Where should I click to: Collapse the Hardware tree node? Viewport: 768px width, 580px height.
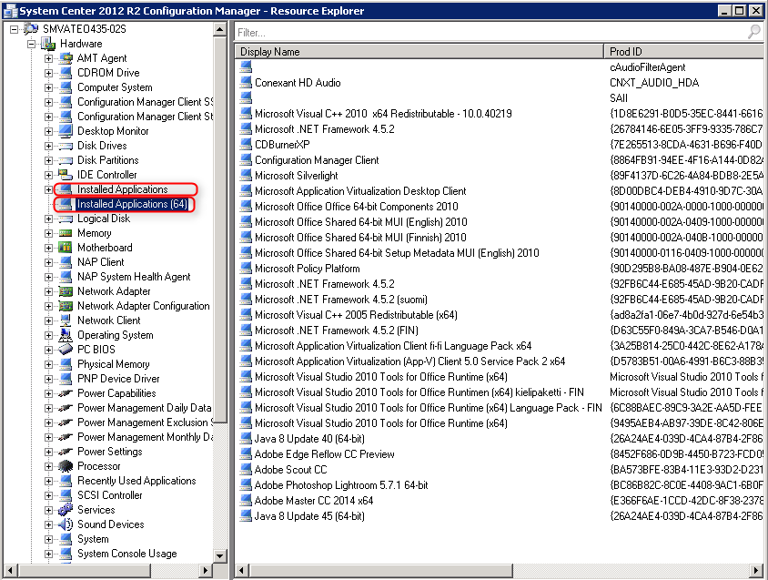click(31, 44)
